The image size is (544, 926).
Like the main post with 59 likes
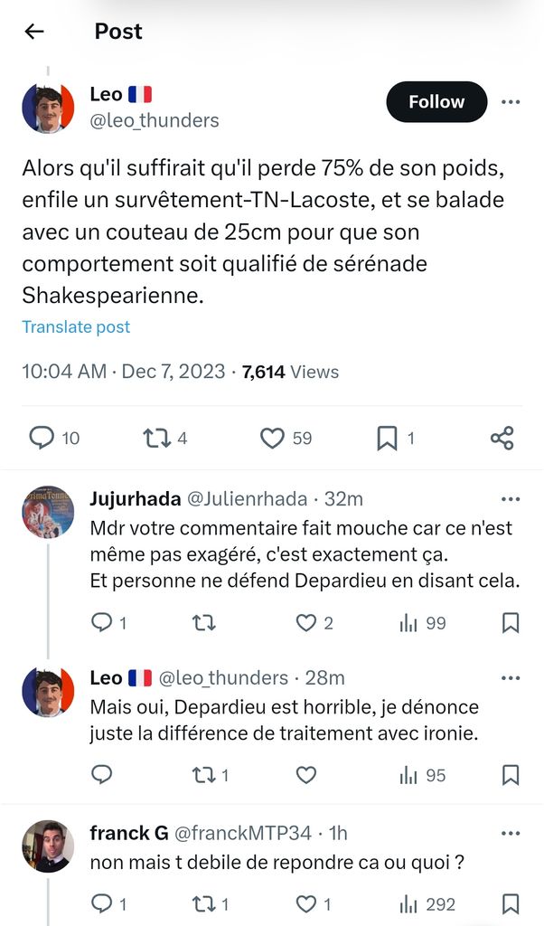click(273, 438)
